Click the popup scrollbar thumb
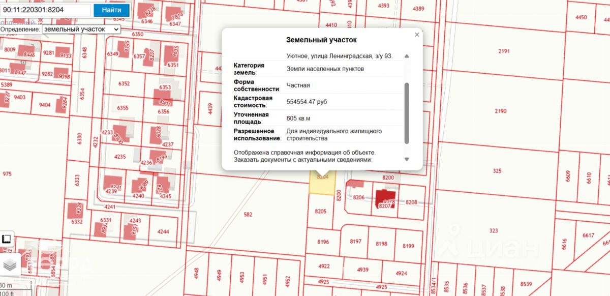Image resolution: width=610 pixels, height=296 pixels. [x=406, y=113]
